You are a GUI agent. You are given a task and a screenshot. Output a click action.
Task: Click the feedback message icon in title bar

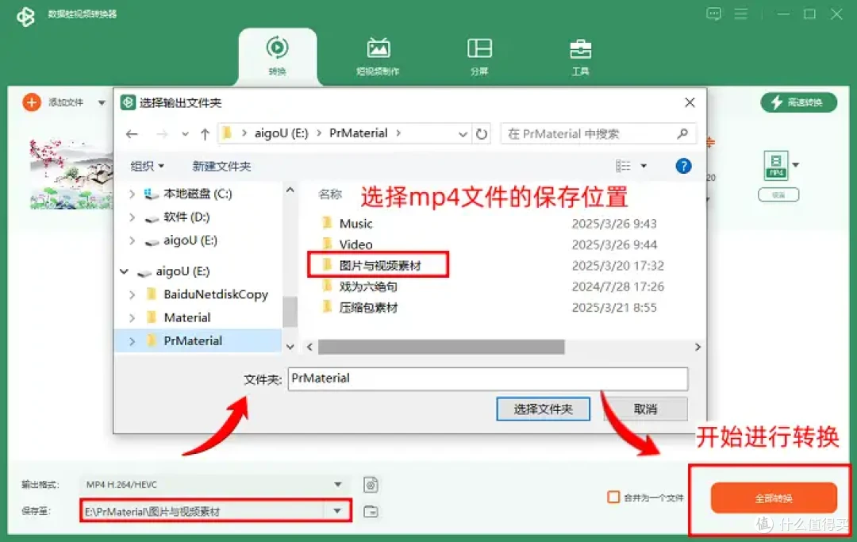(x=713, y=13)
